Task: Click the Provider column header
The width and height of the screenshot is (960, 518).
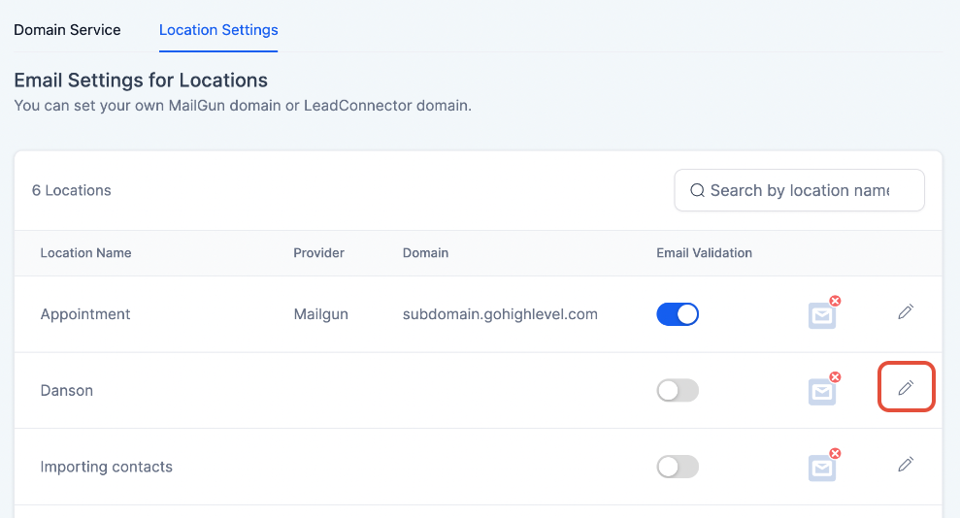Action: tap(318, 253)
